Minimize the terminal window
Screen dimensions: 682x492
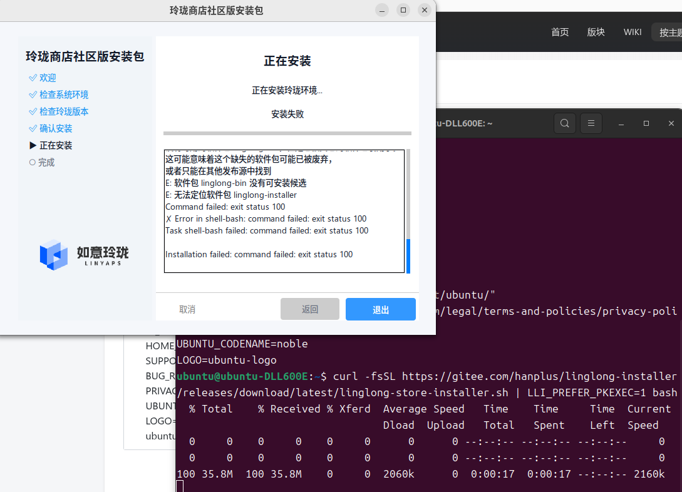tap(621, 124)
